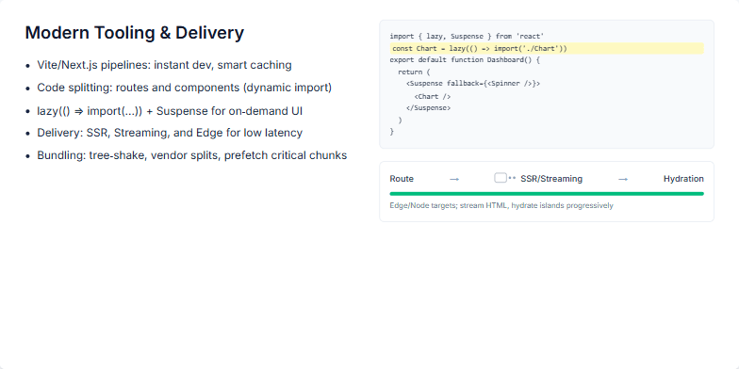Viewport: 739px width, 369px height.
Task: Click the Vite/Next.js pipelines bullet
Action: coord(164,65)
